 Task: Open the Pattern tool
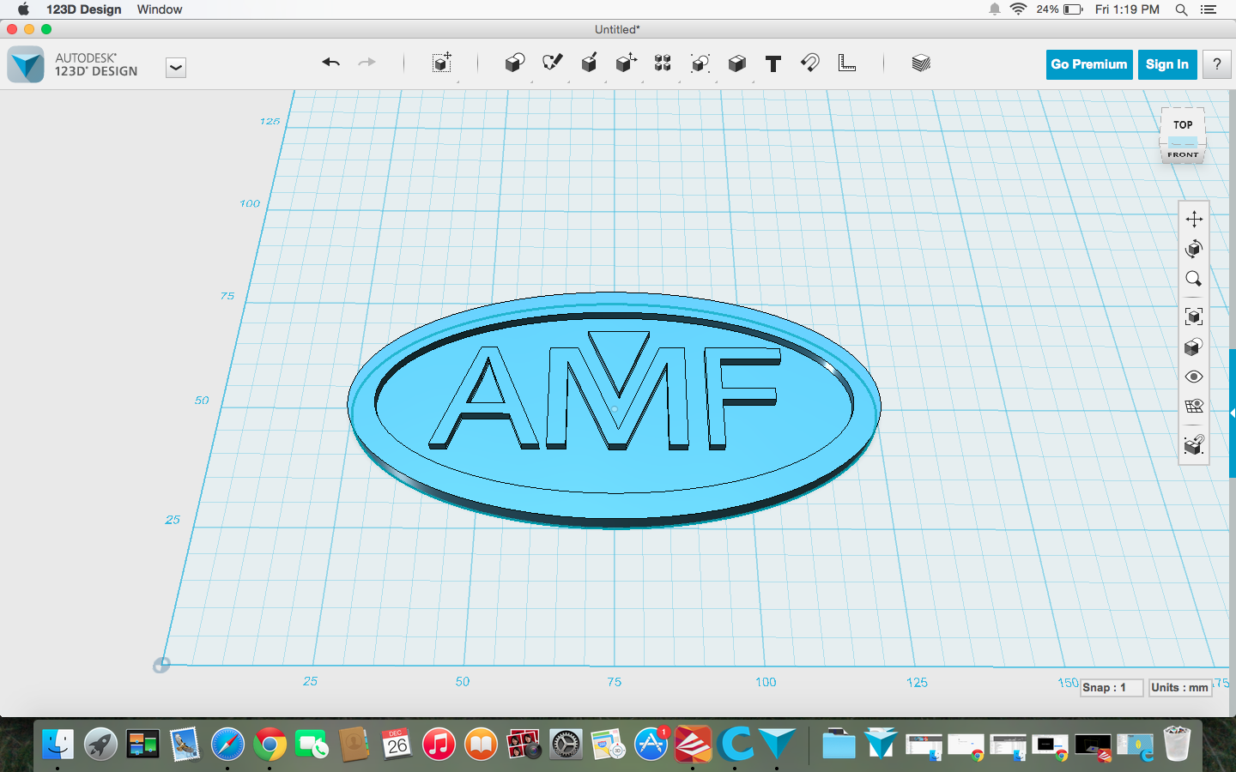click(x=663, y=63)
